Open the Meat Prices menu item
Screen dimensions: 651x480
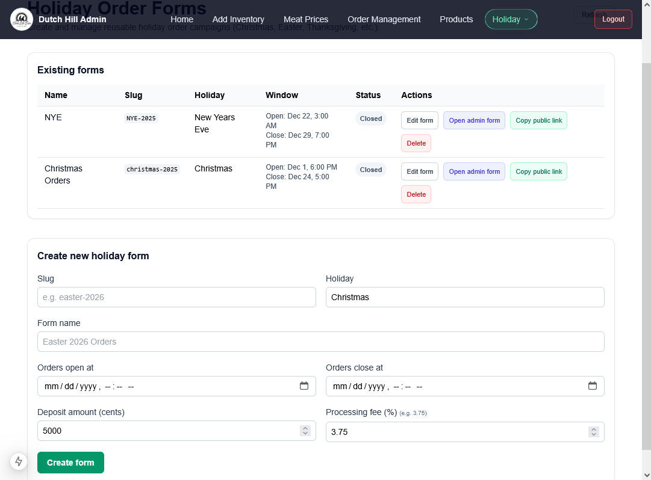point(306,19)
